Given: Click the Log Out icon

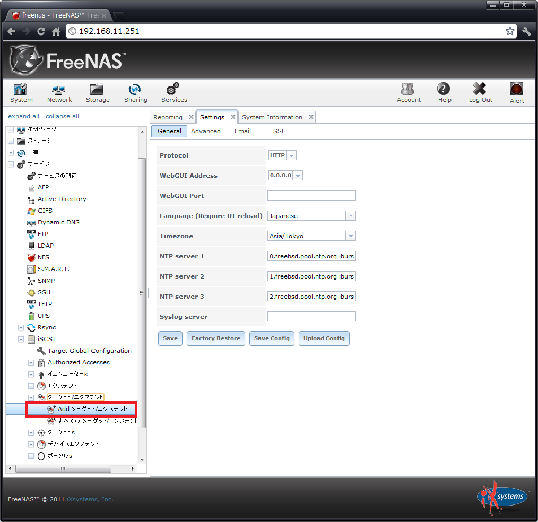Looking at the screenshot, I should point(480,93).
